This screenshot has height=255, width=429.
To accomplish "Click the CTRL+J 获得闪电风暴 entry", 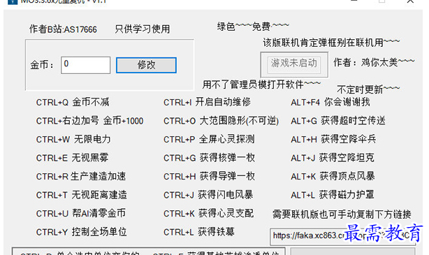I will [208, 195].
